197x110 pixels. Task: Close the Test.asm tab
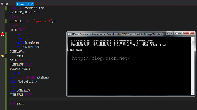pos(32,4)
